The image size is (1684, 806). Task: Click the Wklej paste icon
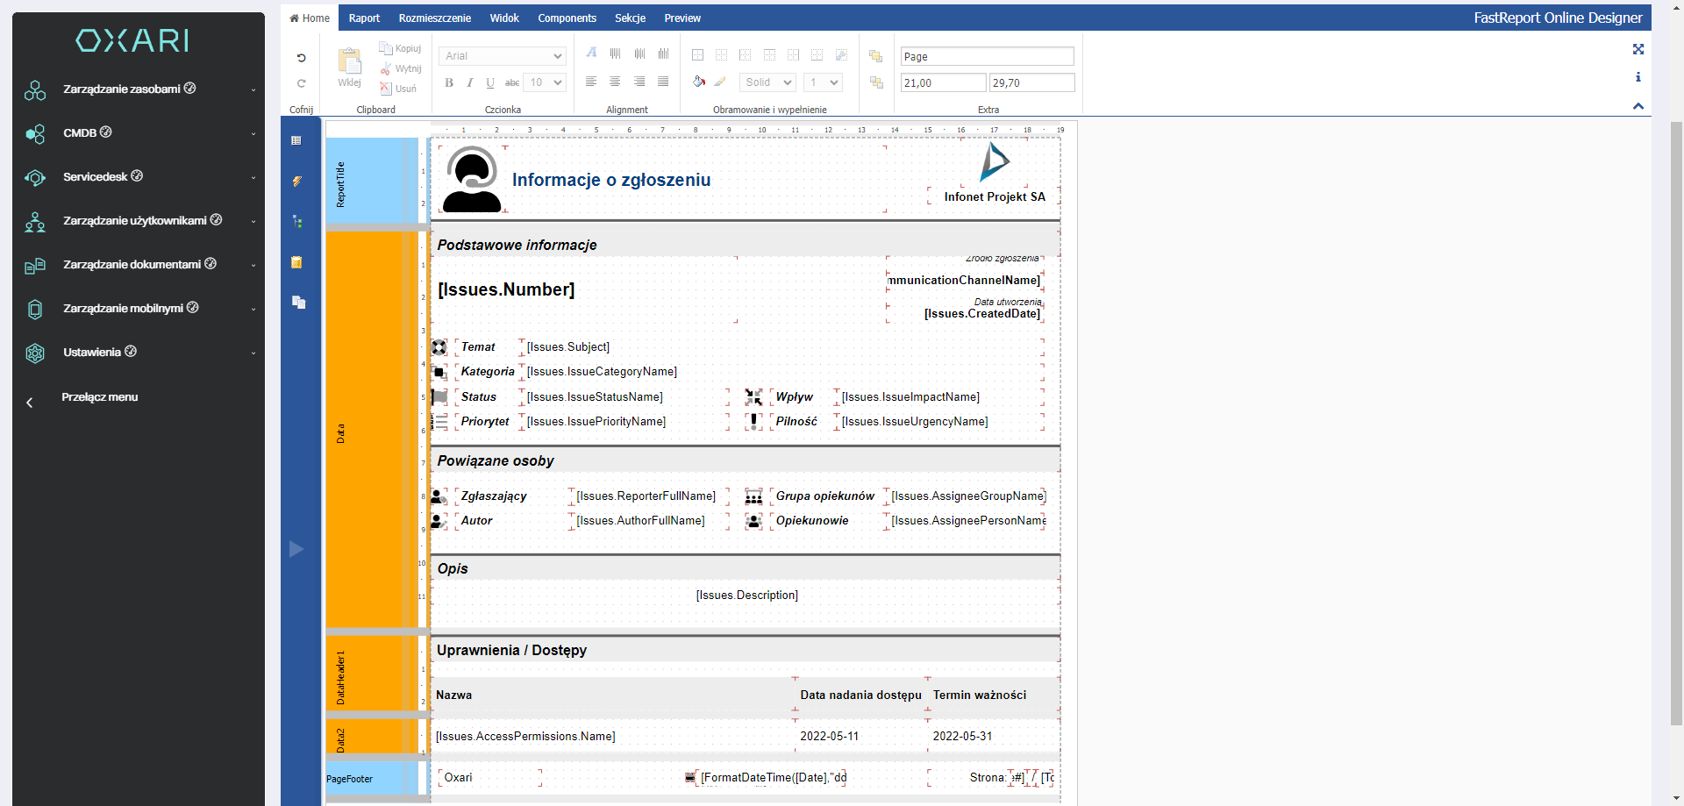point(349,67)
